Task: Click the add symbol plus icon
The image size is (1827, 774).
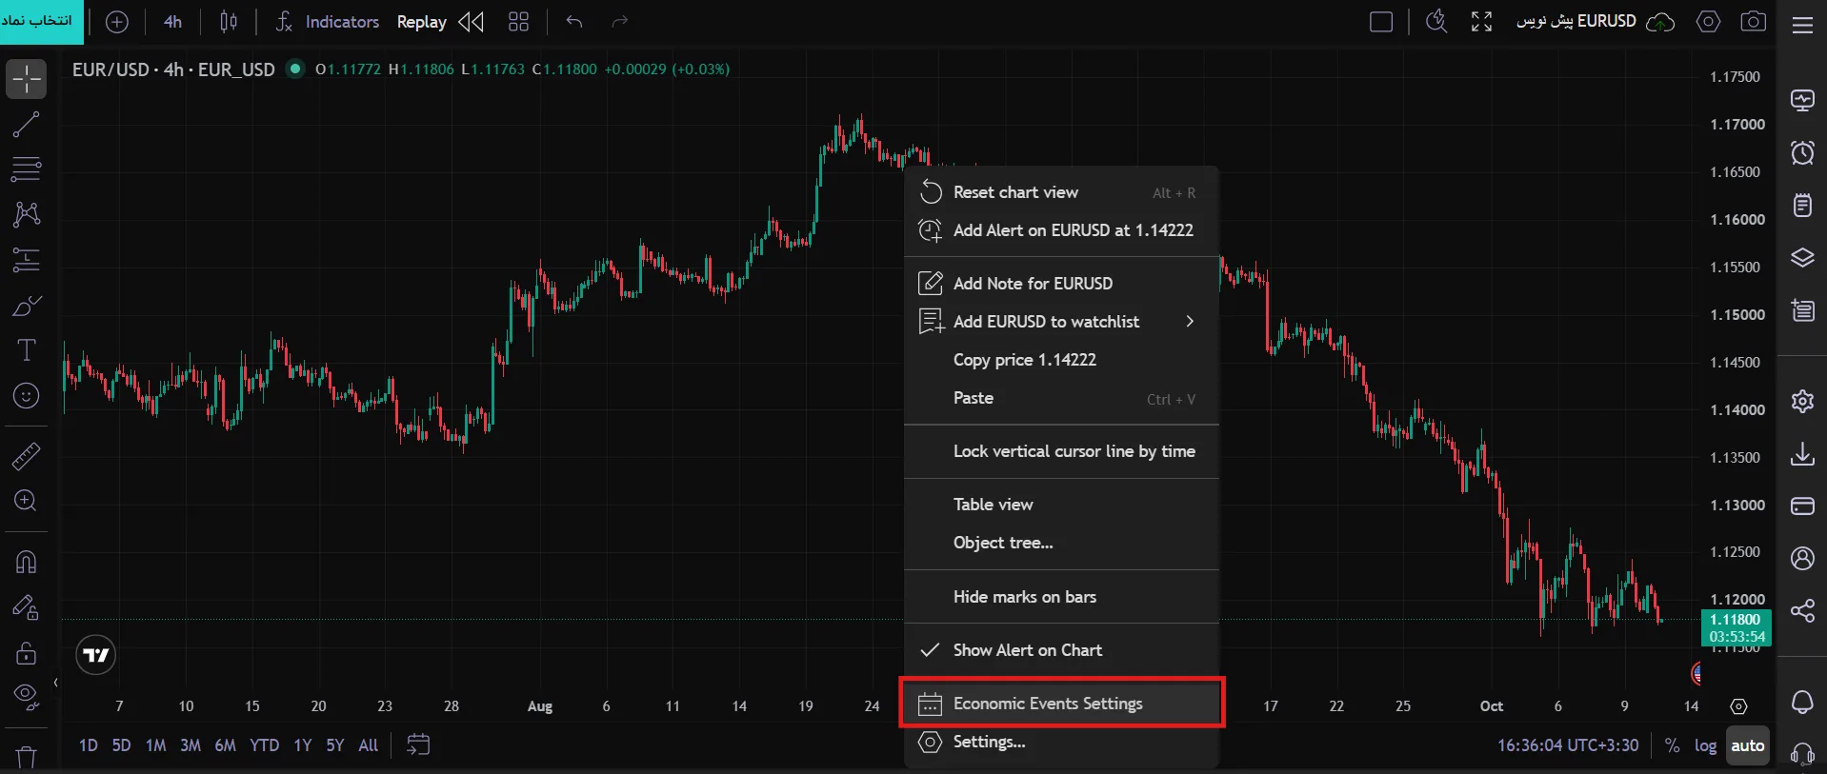Action: point(116,22)
